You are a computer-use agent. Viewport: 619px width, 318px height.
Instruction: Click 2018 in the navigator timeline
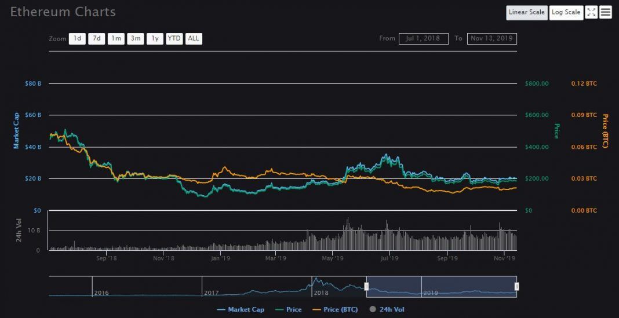click(321, 293)
